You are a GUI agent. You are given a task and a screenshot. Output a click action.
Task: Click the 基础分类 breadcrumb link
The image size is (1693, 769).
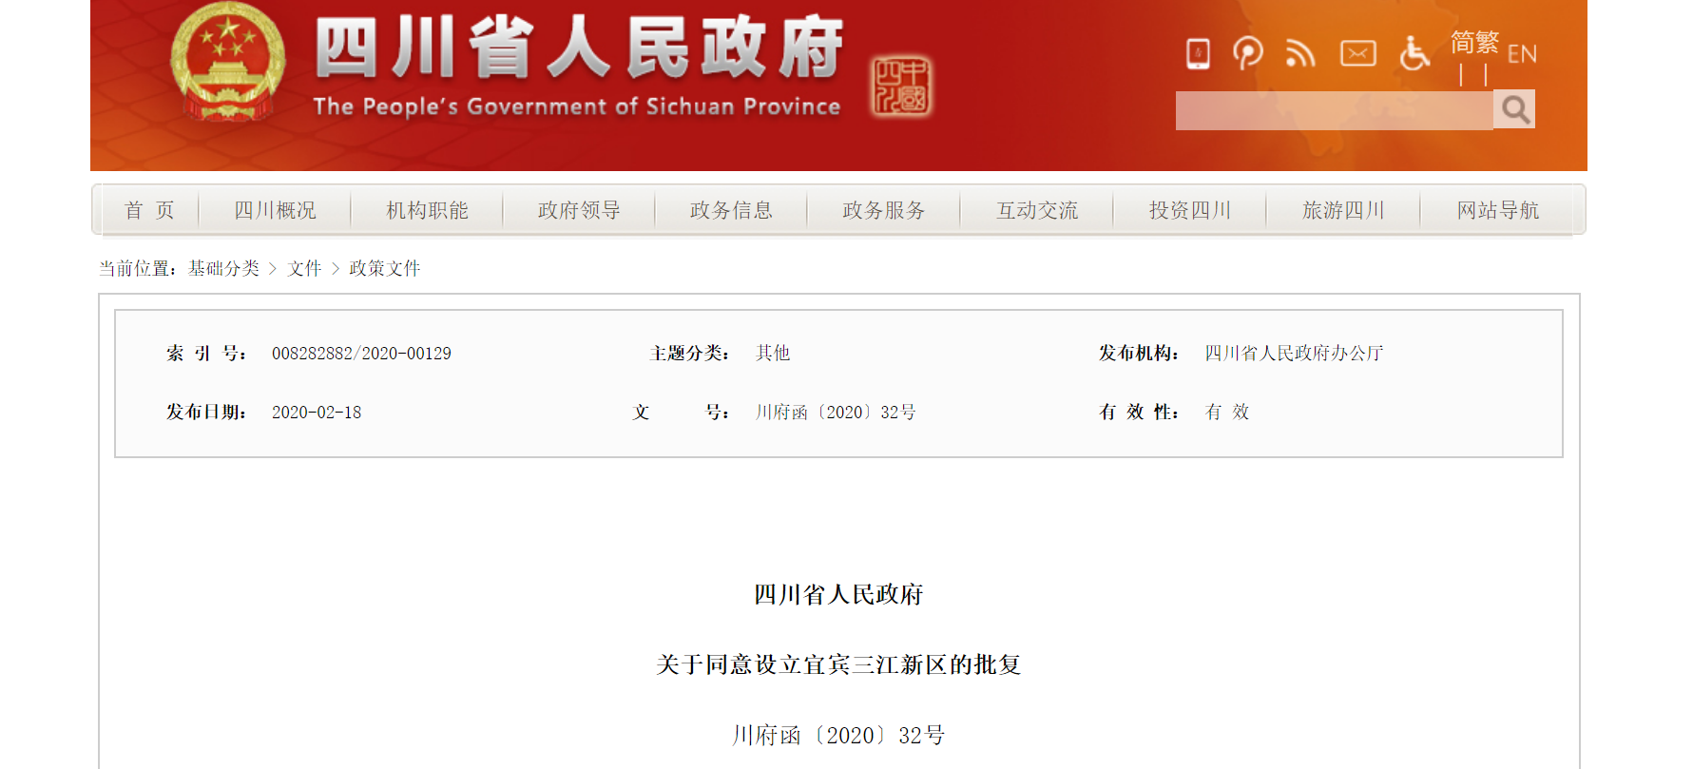(x=223, y=269)
